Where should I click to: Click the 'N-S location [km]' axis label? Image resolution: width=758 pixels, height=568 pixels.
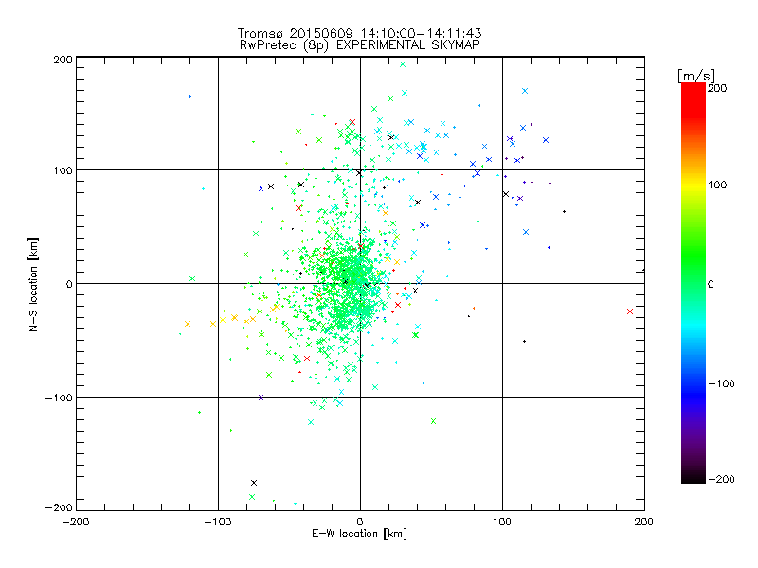point(33,284)
